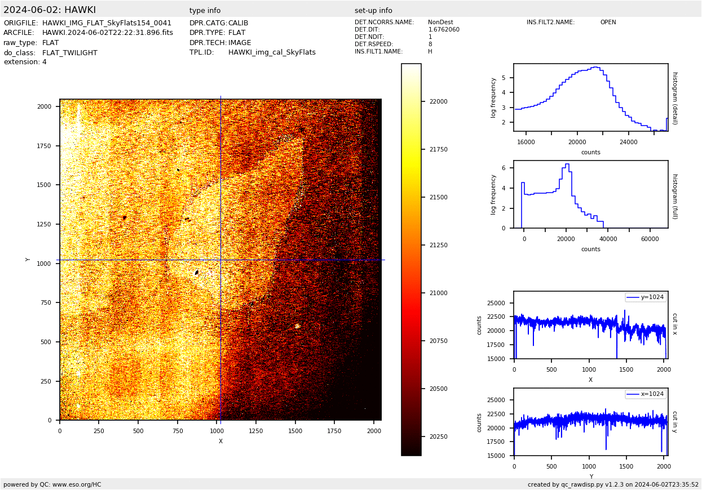
Task: Click the INS.FILT2.NAME value OPEN
Action: [x=608, y=23]
